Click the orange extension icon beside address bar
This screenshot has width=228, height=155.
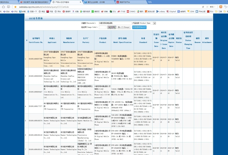[x=221, y=7]
